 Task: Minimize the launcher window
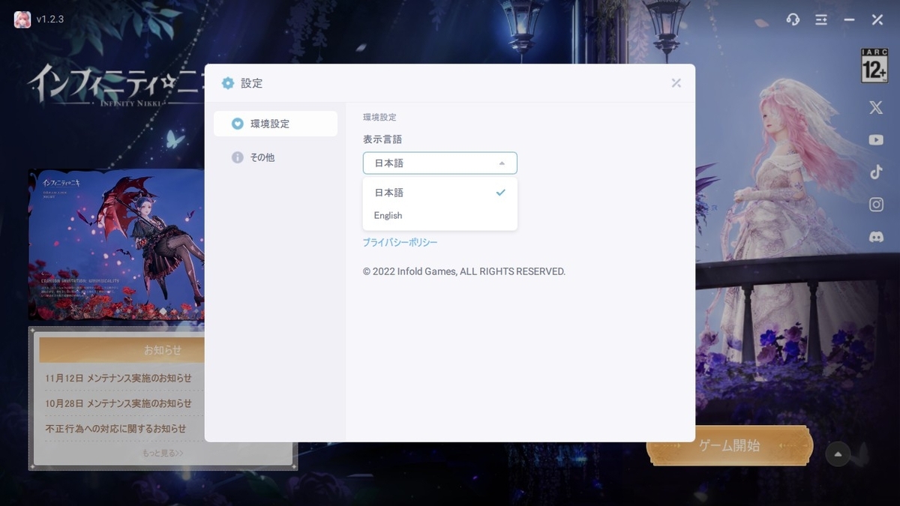click(849, 19)
